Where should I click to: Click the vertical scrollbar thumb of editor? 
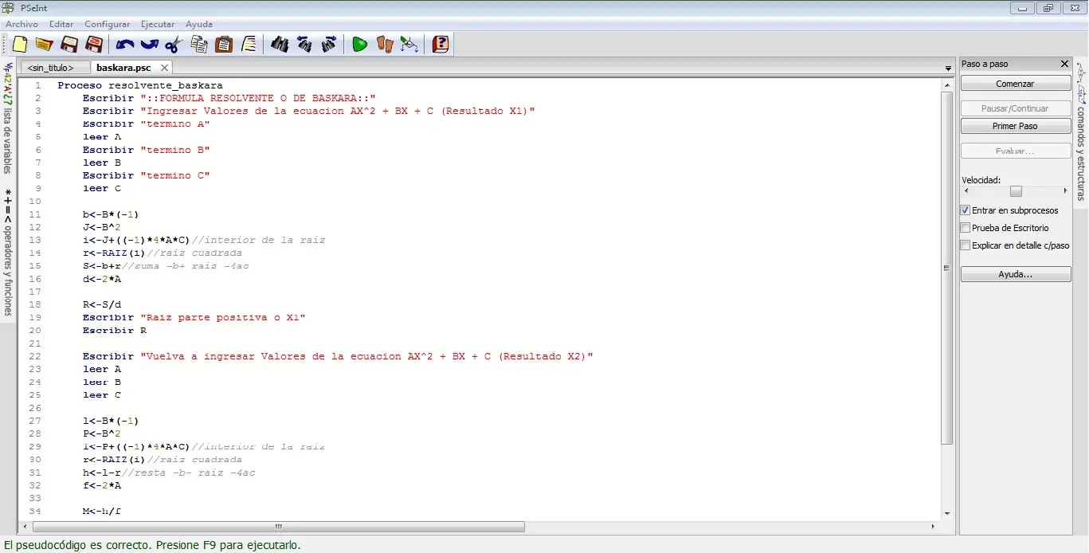tap(947, 268)
